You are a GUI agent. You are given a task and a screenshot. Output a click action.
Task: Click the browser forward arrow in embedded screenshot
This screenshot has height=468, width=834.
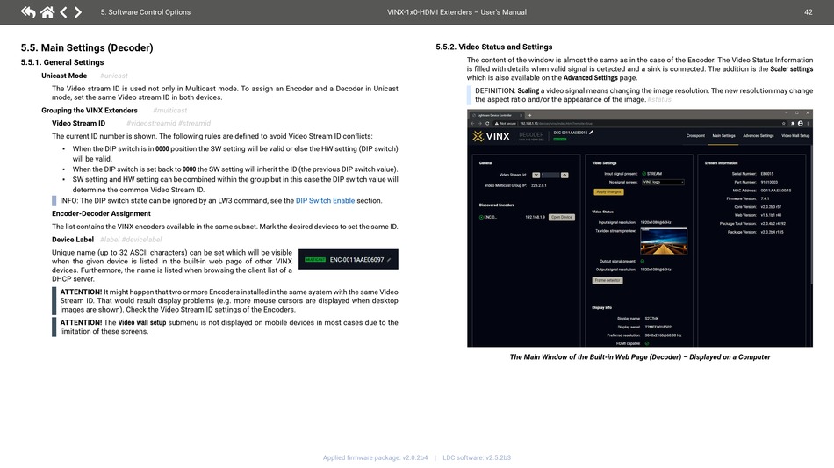(x=479, y=124)
